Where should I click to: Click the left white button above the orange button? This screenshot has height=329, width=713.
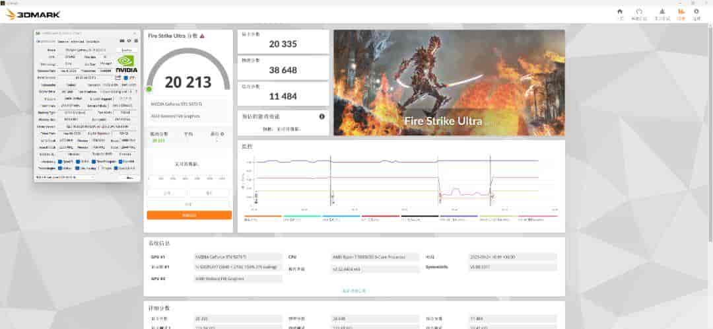tap(167, 193)
